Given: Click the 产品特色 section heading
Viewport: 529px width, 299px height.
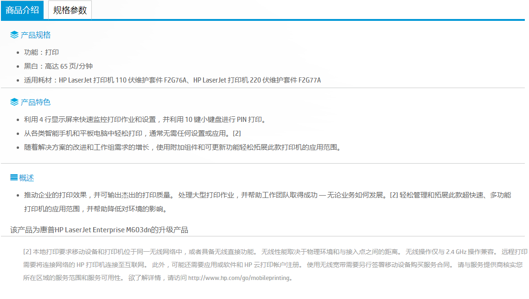Looking at the screenshot, I should pyautogui.click(x=35, y=102).
